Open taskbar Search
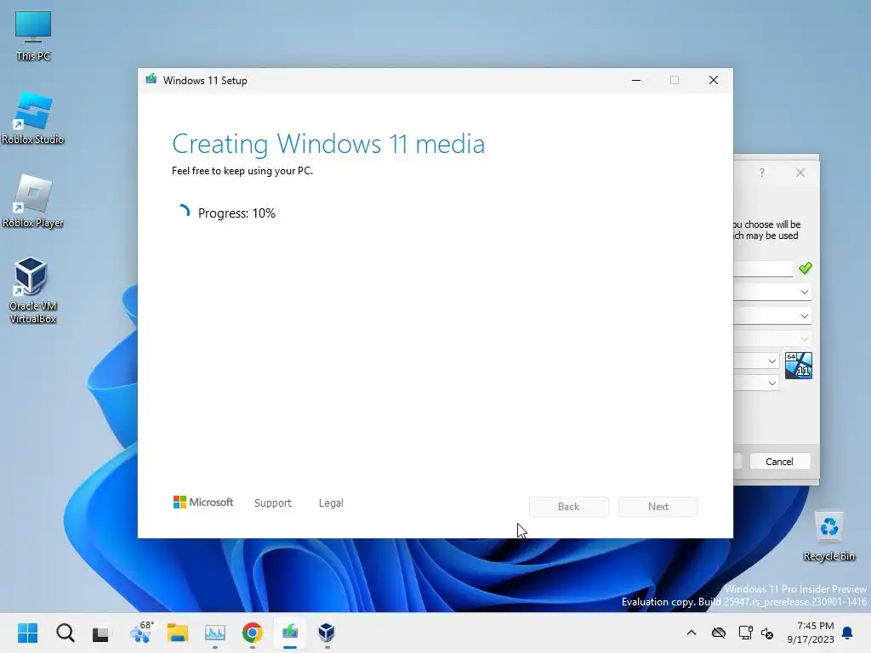The image size is (871, 653). [65, 633]
